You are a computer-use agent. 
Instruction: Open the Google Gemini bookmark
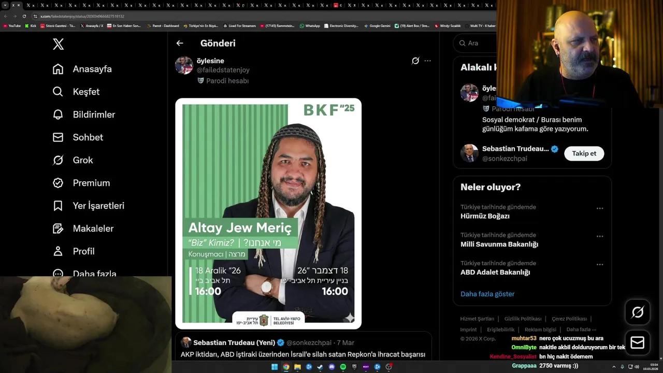(377, 25)
